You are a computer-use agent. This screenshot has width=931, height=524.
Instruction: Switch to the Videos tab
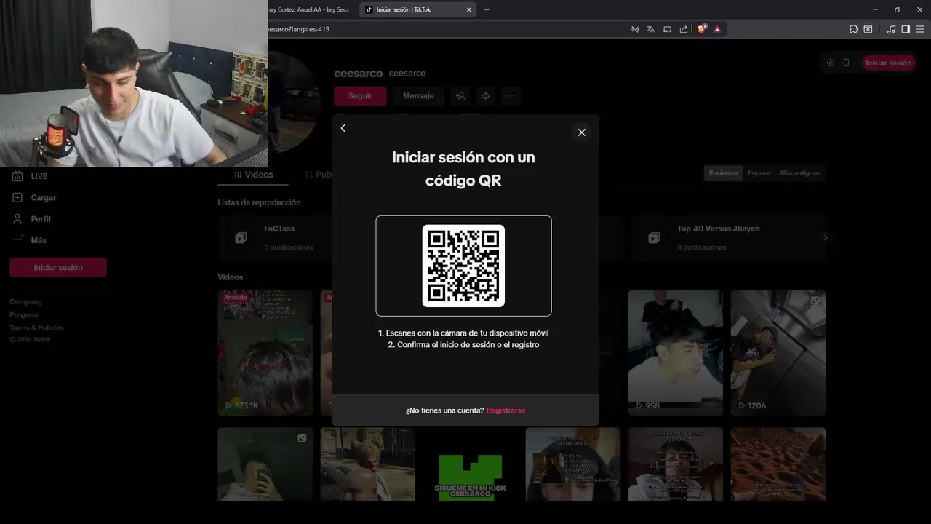(254, 175)
